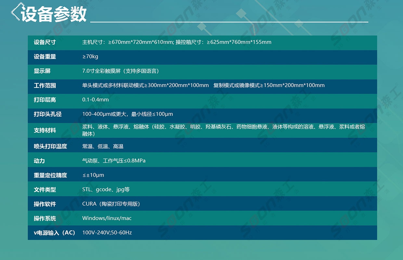Click the 打印头孔径 row label
The image size is (403, 260).
click(47, 114)
